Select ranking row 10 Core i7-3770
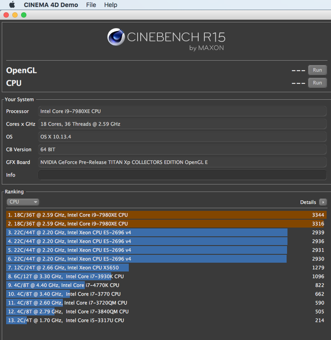331x340 pixels. coord(166,294)
